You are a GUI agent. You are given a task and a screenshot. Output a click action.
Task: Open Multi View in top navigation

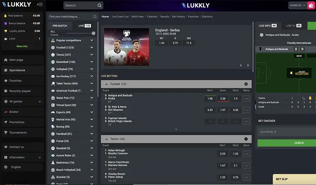(x=138, y=17)
